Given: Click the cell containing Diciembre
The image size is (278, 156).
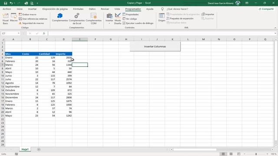Looking at the screenshot, I should coord(13,97).
